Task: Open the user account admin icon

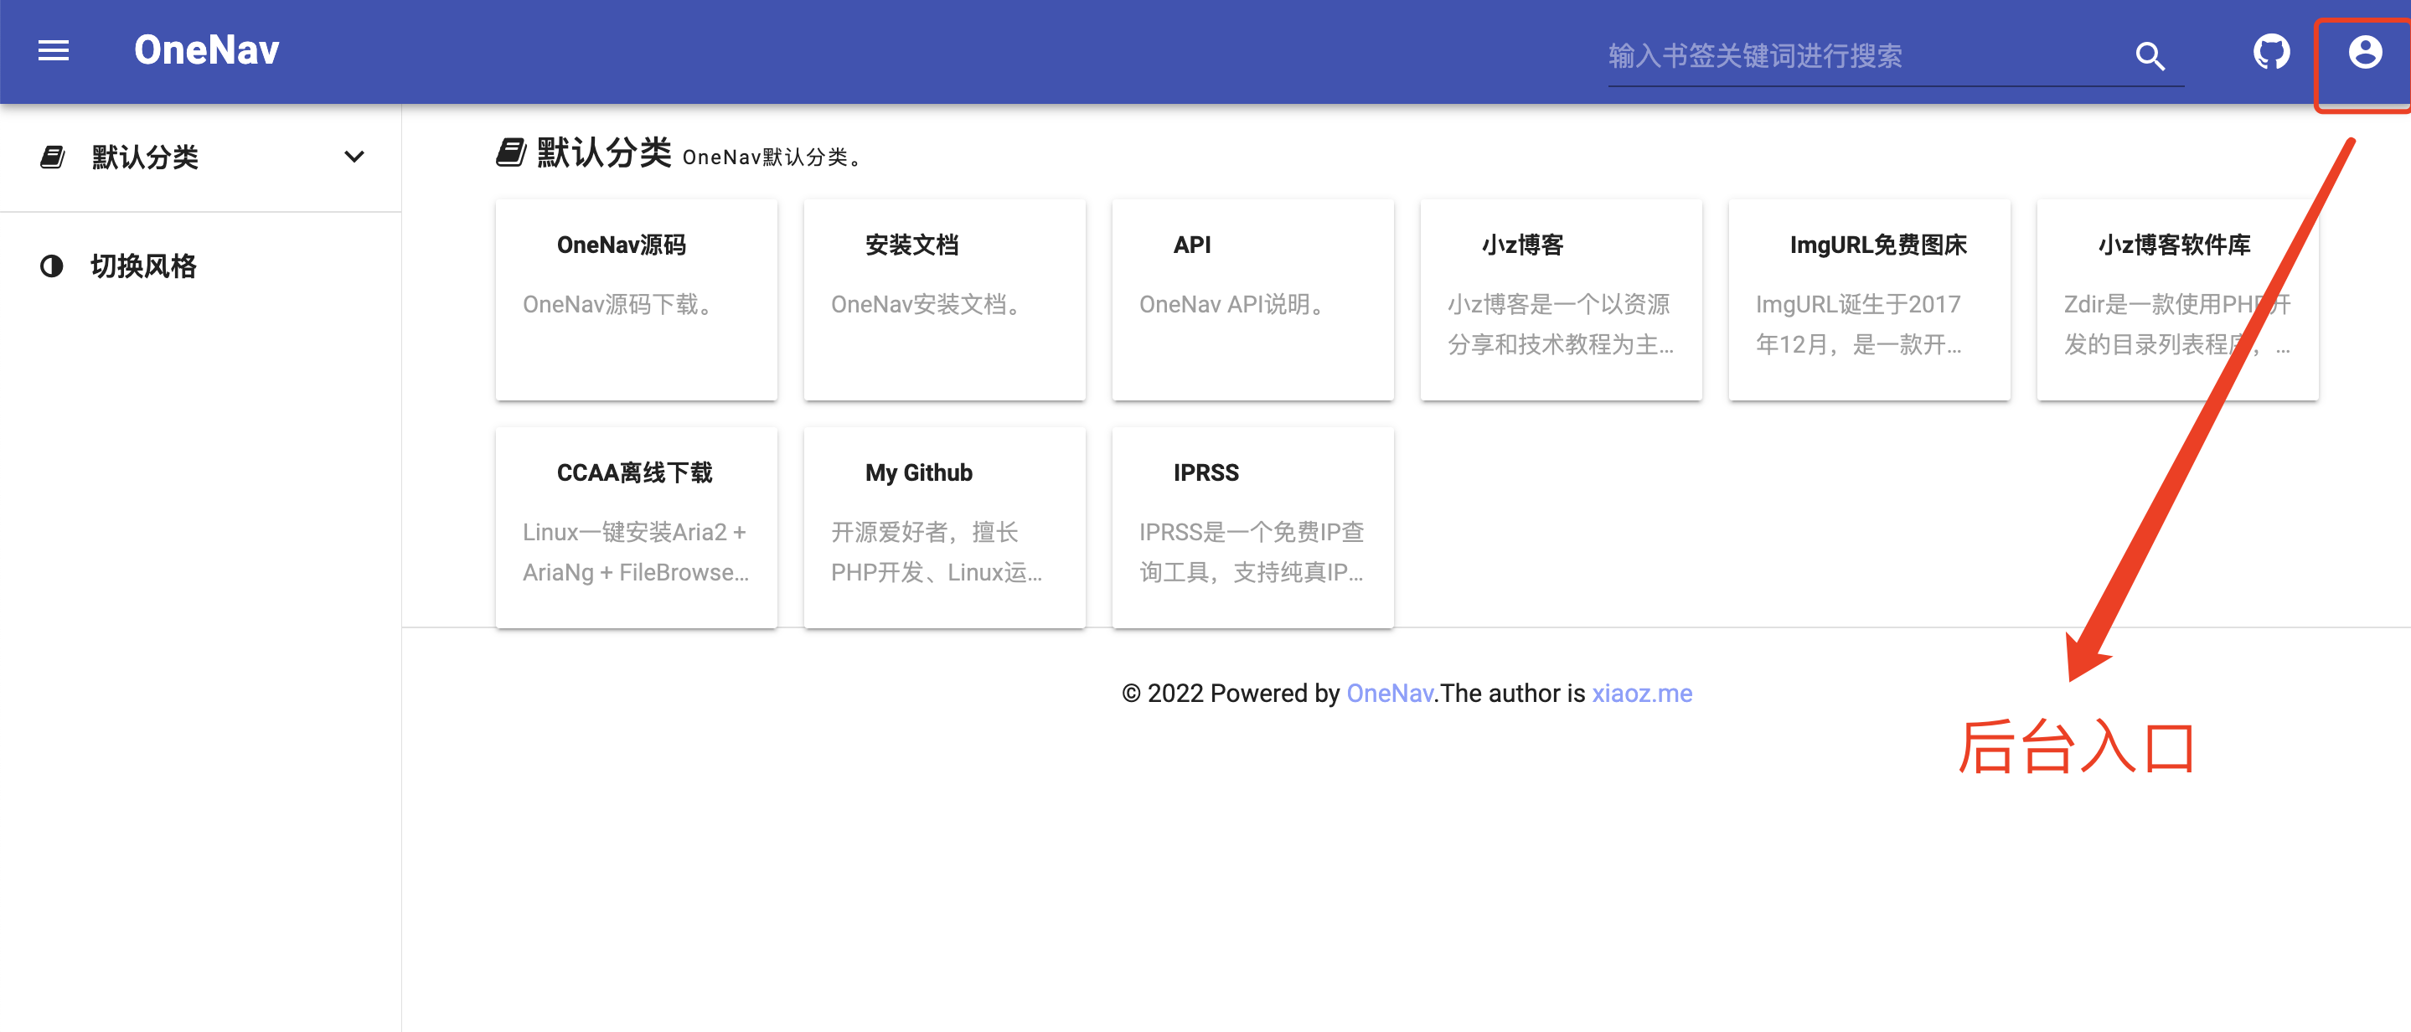Action: tap(2364, 51)
